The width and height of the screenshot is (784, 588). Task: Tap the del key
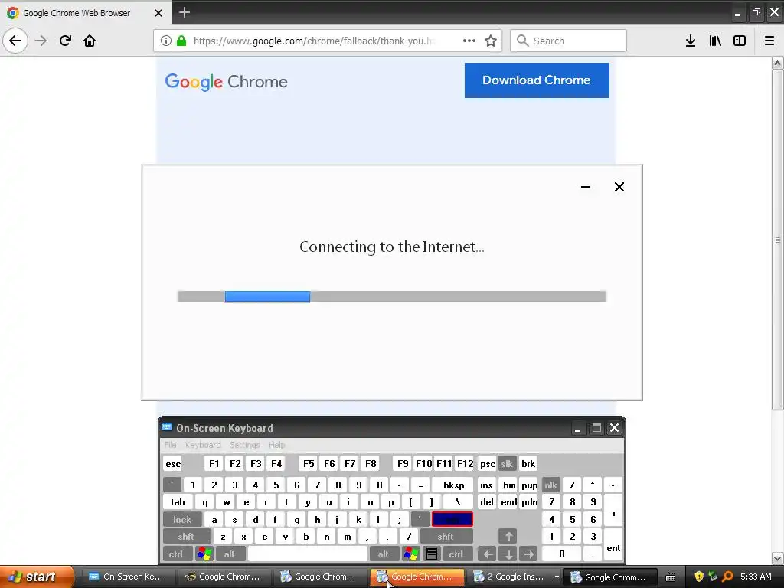(487, 502)
